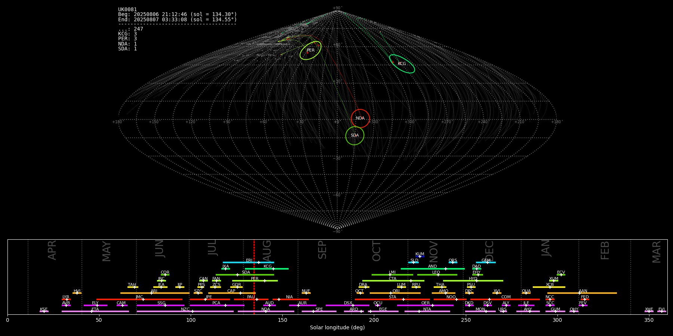Click the blue KUM shower bar
The image size is (673, 336).
(420, 256)
